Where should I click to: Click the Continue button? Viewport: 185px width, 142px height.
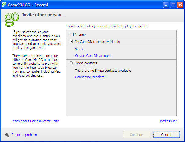[137, 135]
